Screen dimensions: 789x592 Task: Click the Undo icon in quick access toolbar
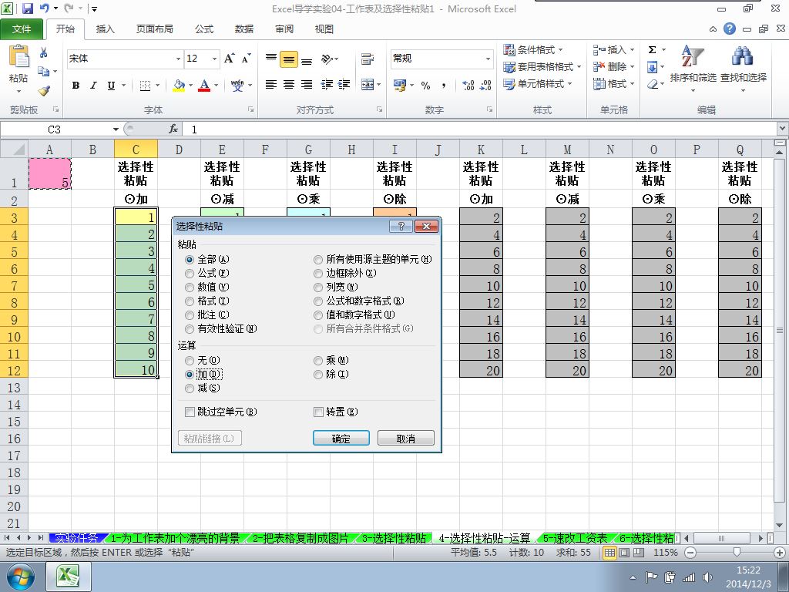click(x=44, y=8)
